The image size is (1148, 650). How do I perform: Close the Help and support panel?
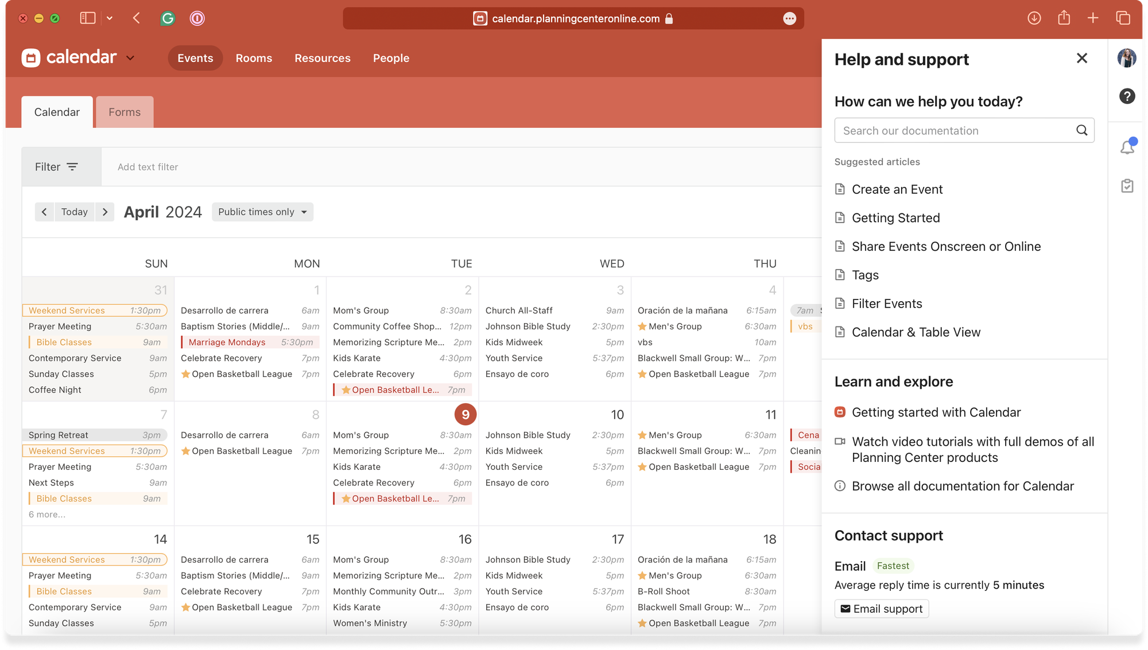point(1081,58)
